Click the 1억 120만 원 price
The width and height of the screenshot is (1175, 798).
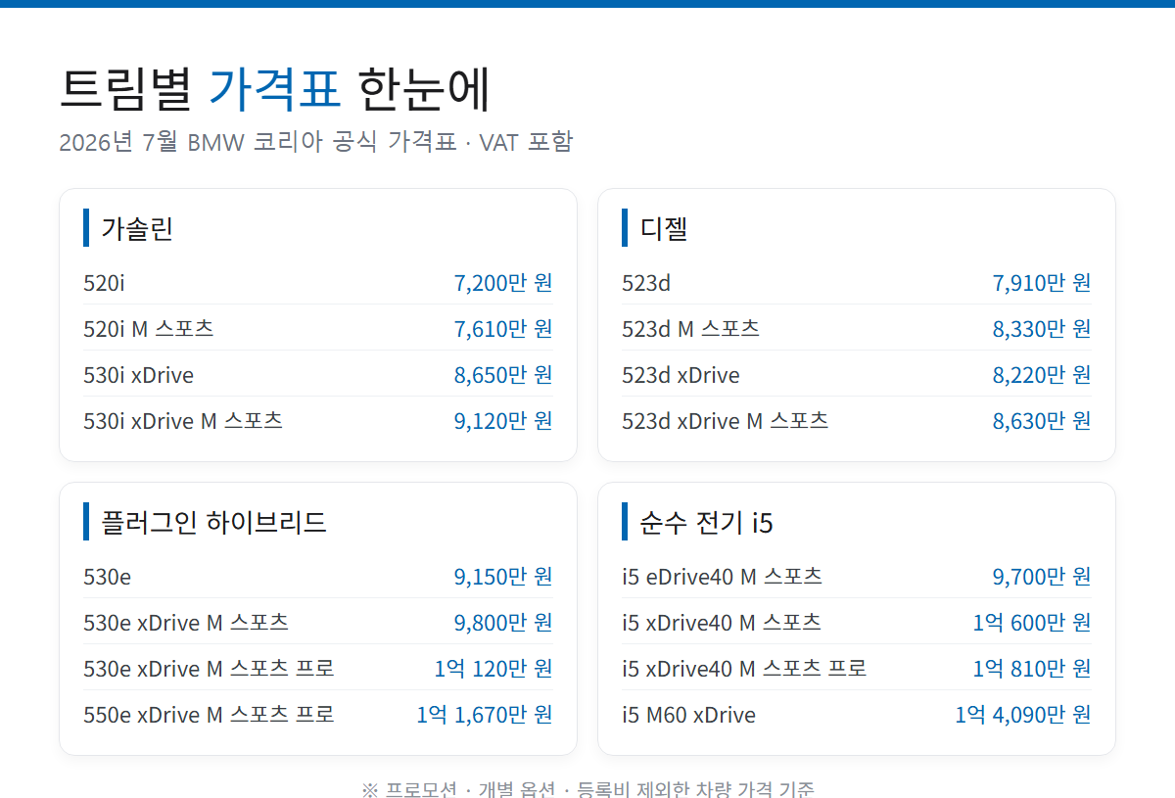coord(493,669)
